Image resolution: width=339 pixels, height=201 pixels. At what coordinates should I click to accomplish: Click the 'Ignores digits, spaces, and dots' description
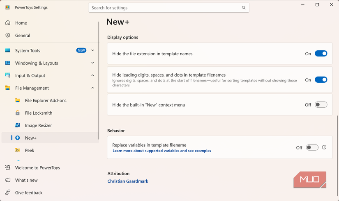click(x=205, y=83)
